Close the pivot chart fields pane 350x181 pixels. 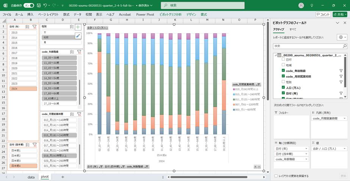pyautogui.click(x=344, y=23)
